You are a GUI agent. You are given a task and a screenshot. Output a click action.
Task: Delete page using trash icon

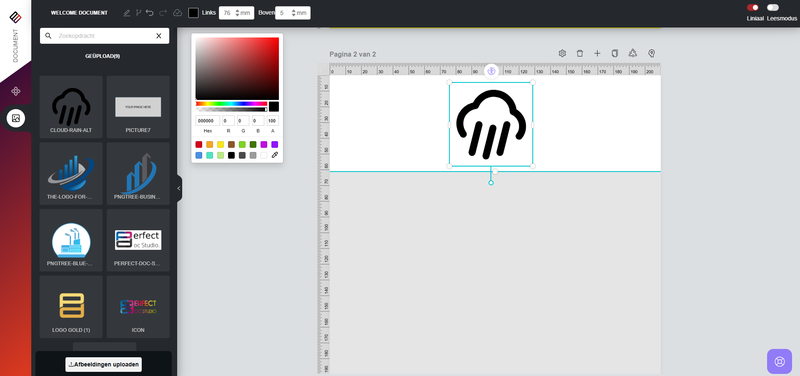pos(579,53)
